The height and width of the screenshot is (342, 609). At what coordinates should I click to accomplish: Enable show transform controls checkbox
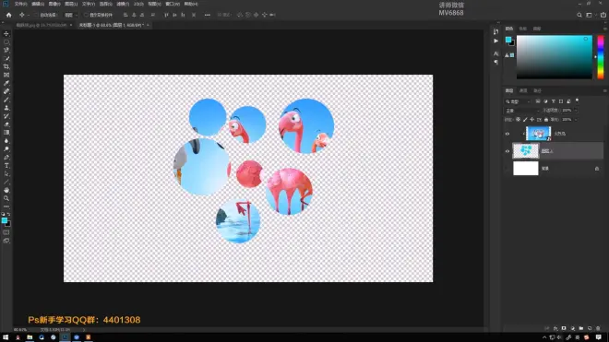point(86,15)
